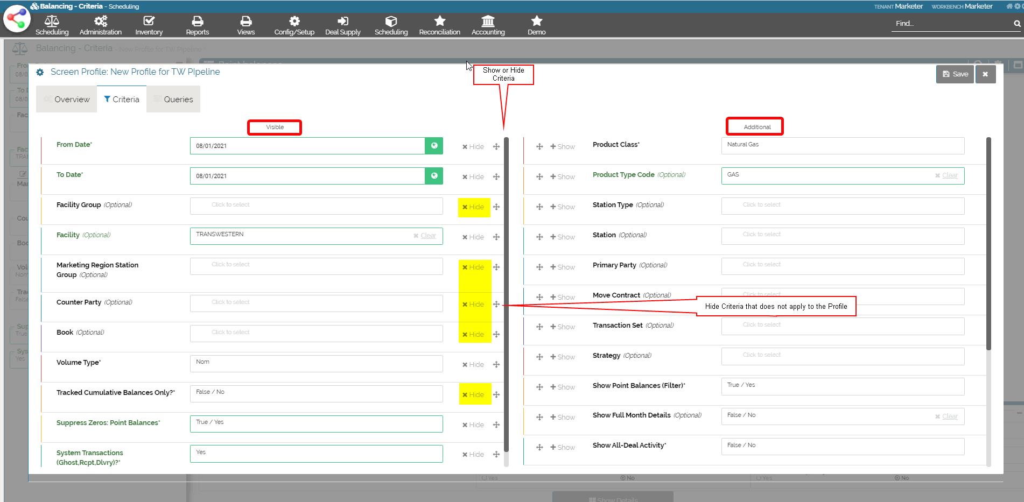Click the Visible criteria list scrollbar
This screenshot has height=502, width=1024.
click(506, 296)
